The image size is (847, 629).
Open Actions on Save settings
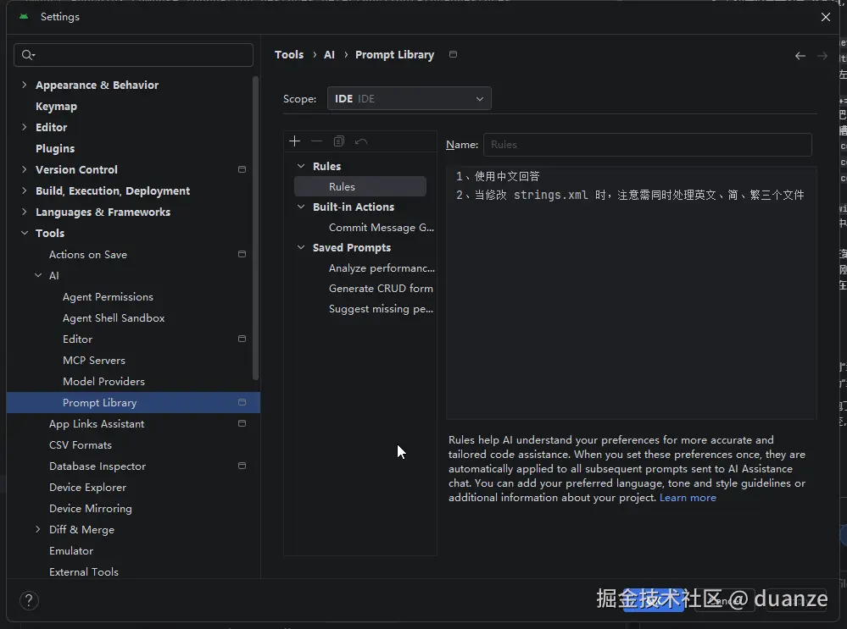[x=88, y=255]
